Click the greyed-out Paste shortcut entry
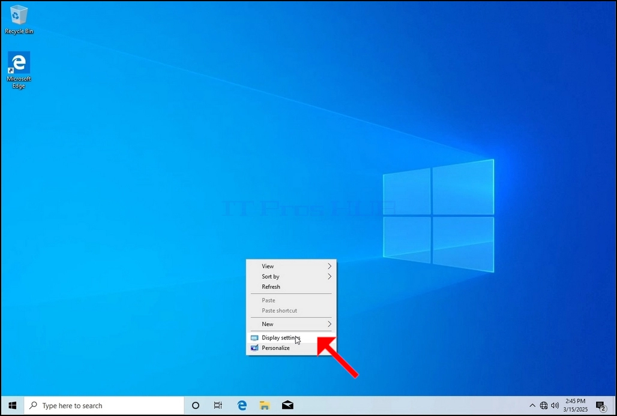Image resolution: width=617 pixels, height=416 pixels. tap(291, 311)
